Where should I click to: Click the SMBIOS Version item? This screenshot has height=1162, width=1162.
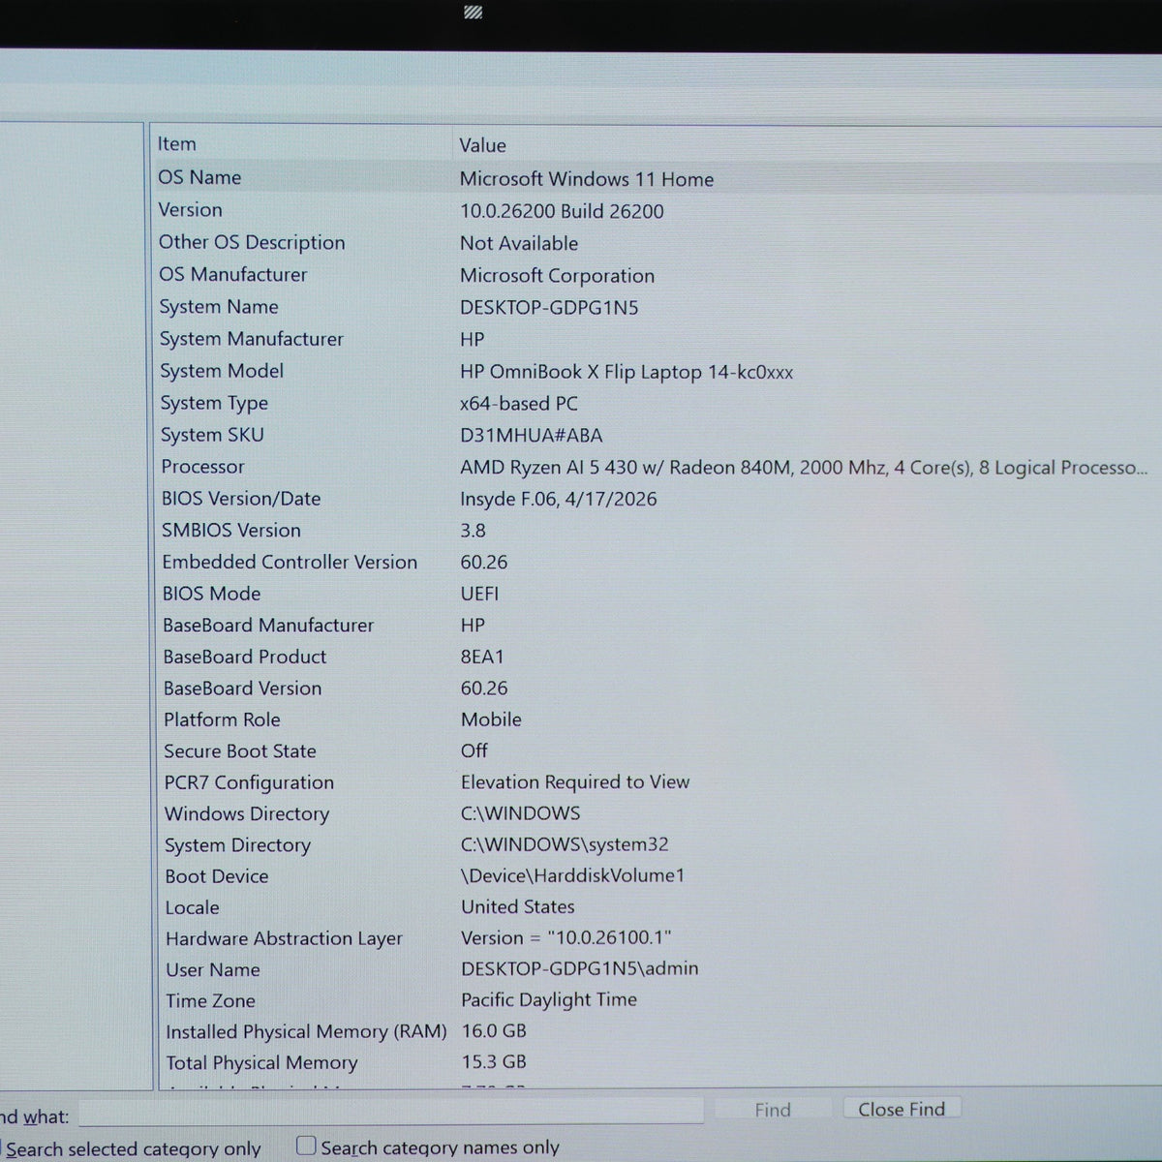pos(231,531)
